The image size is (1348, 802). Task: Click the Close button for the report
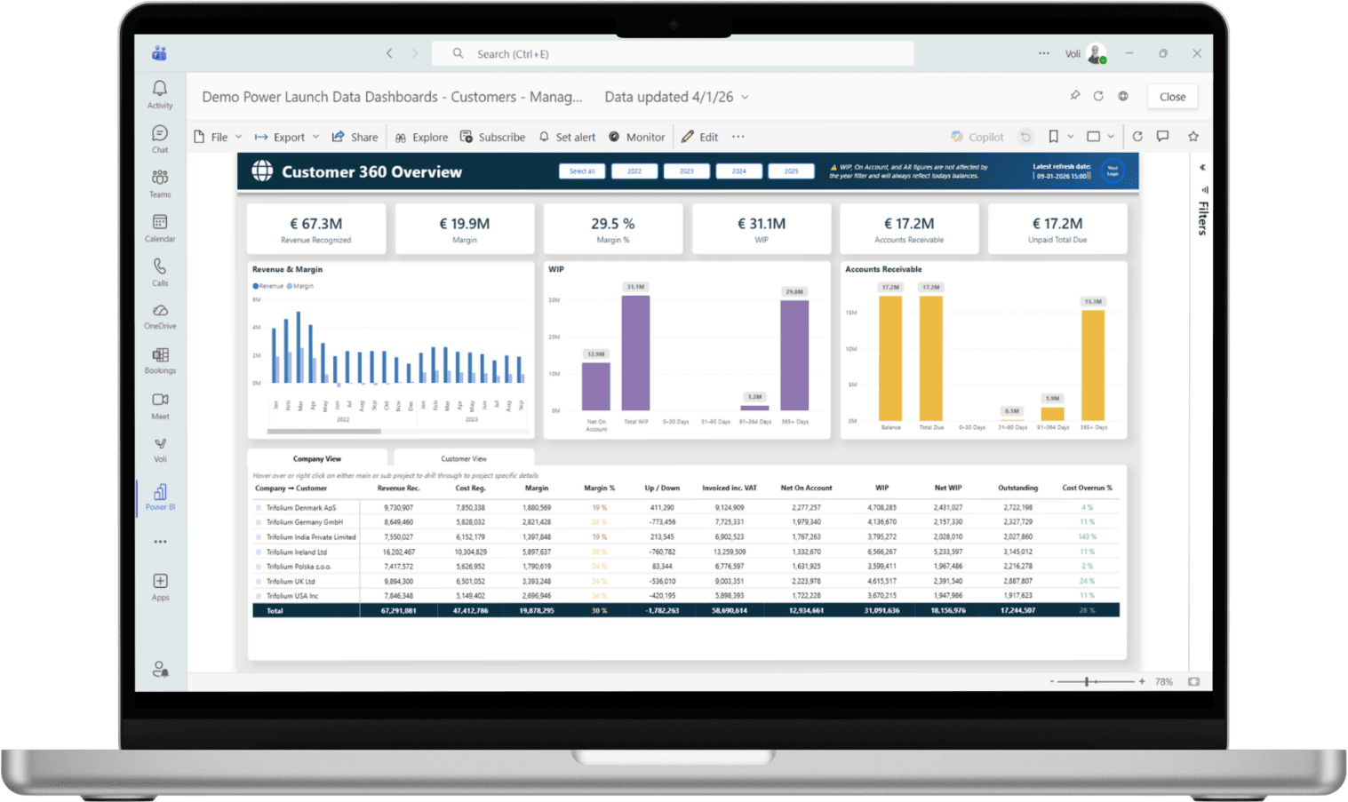pyautogui.click(x=1172, y=97)
